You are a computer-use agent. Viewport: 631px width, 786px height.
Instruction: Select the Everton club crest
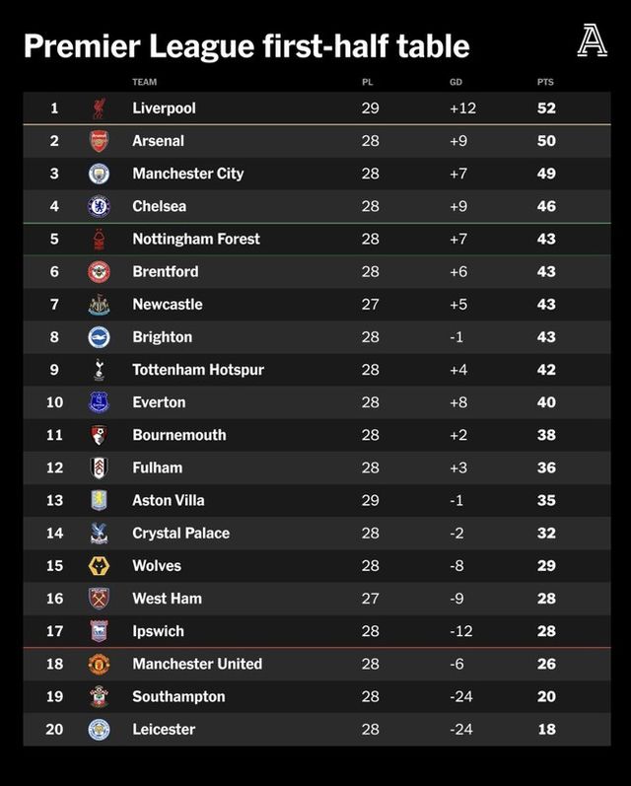coord(99,402)
